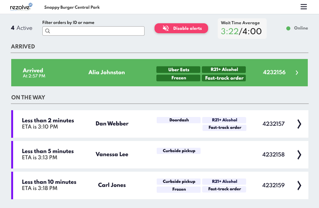Click Vanessa Lee's Curbside pickup tag

point(179,151)
